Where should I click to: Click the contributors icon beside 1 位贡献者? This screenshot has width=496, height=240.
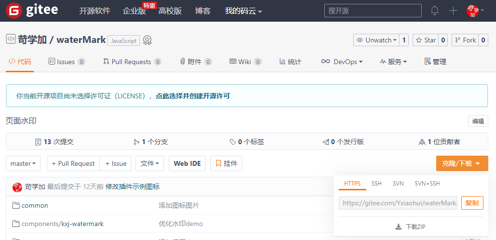pyautogui.click(x=422, y=142)
